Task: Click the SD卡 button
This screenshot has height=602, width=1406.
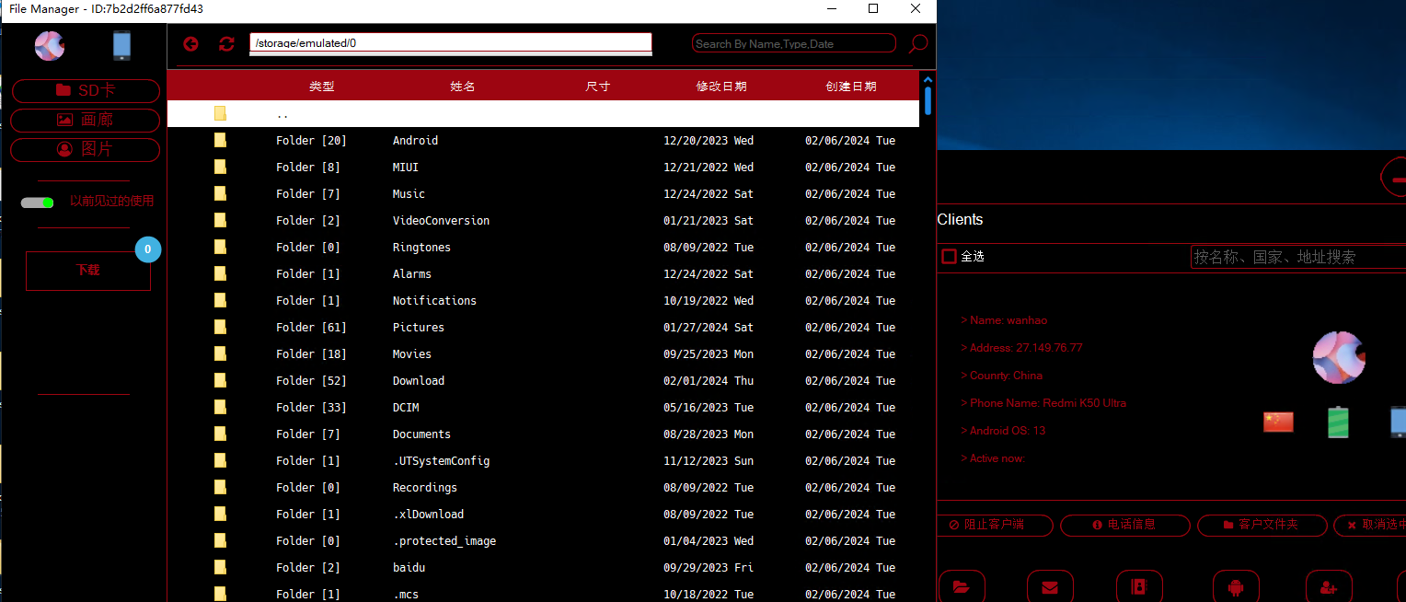Action: pos(86,90)
